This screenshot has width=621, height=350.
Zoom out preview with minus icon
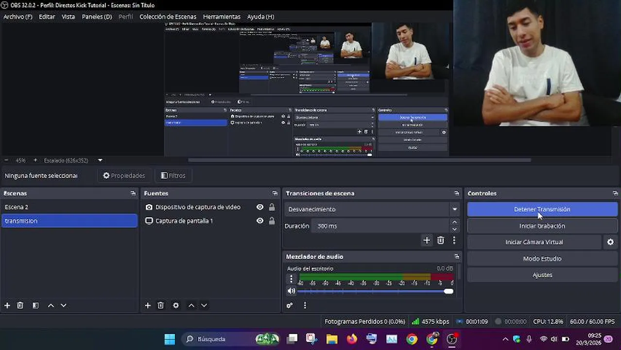click(x=6, y=160)
